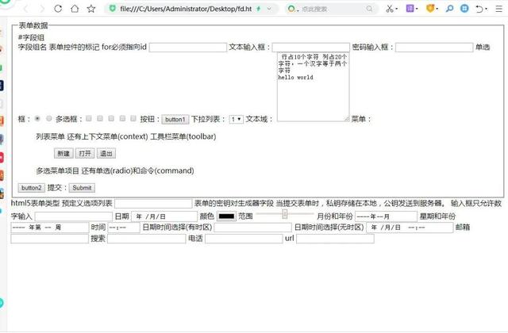508x333 pixels.
Task: Click the search magnifier in the search box
Action: coord(369,9)
